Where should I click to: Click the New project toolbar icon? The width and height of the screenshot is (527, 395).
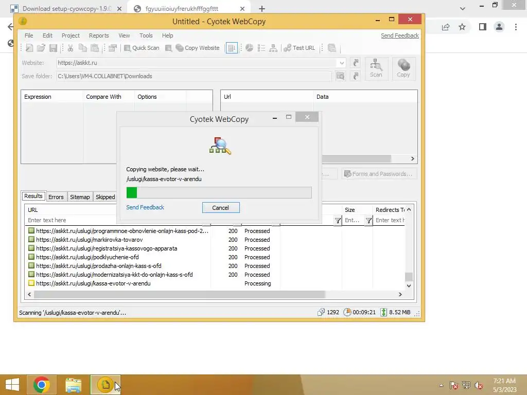click(29, 48)
